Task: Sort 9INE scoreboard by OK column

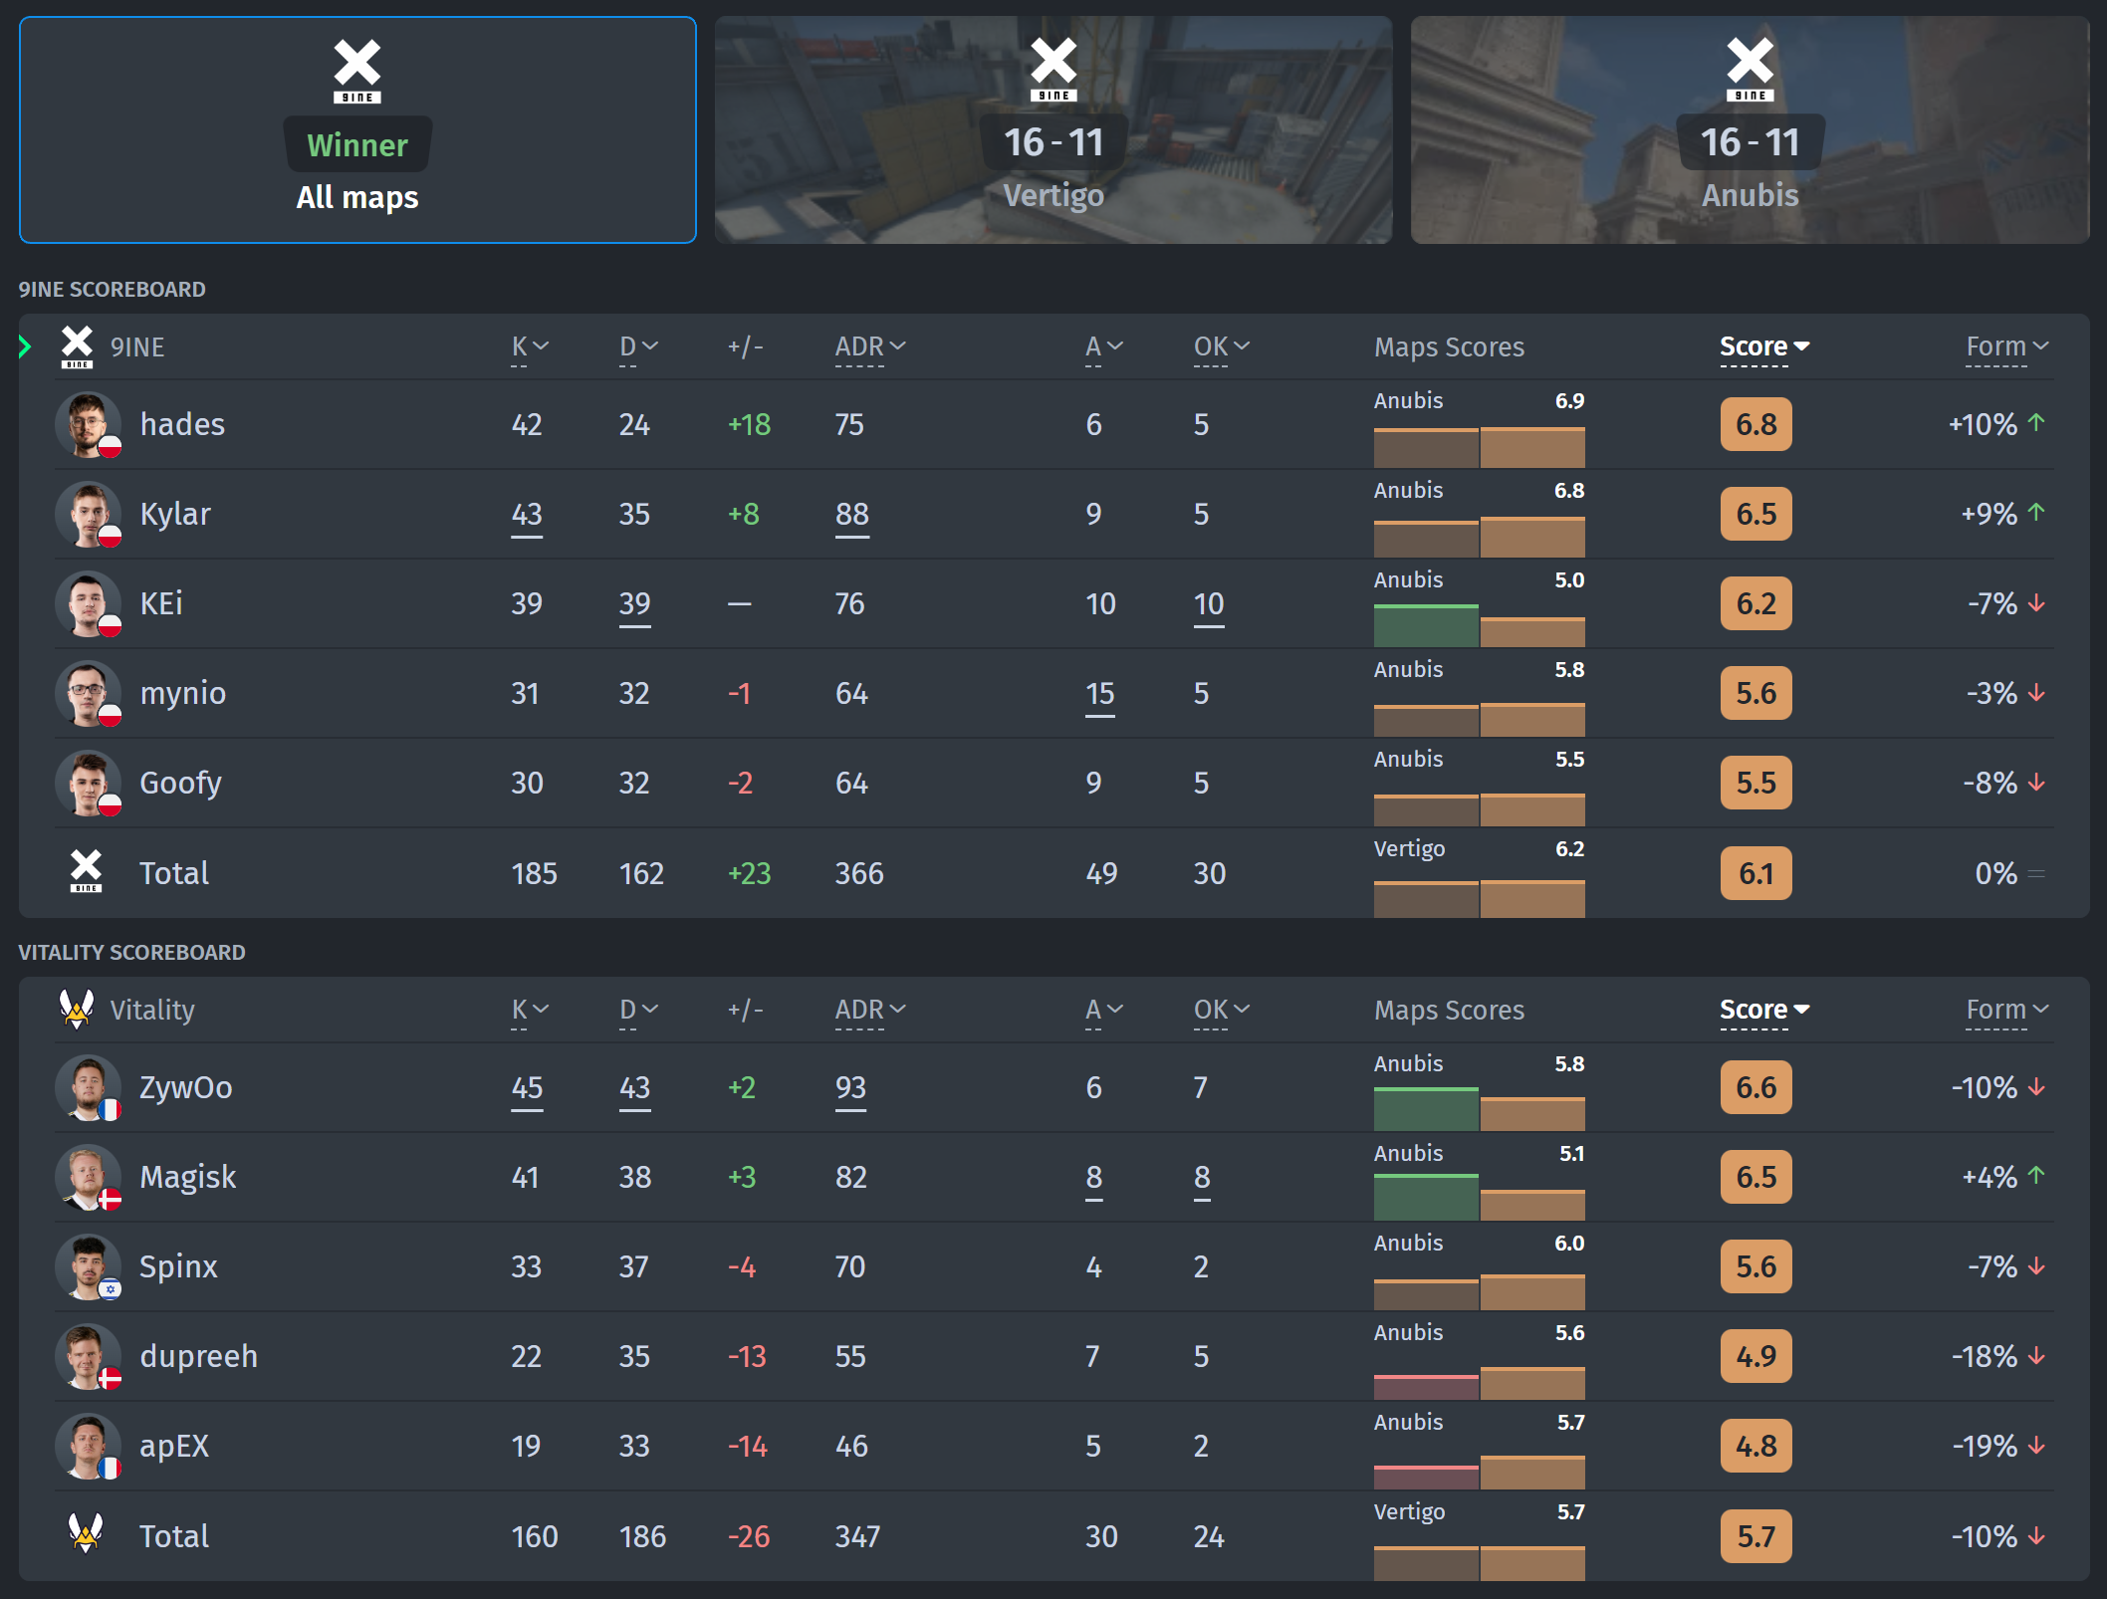Action: pyautogui.click(x=1222, y=346)
